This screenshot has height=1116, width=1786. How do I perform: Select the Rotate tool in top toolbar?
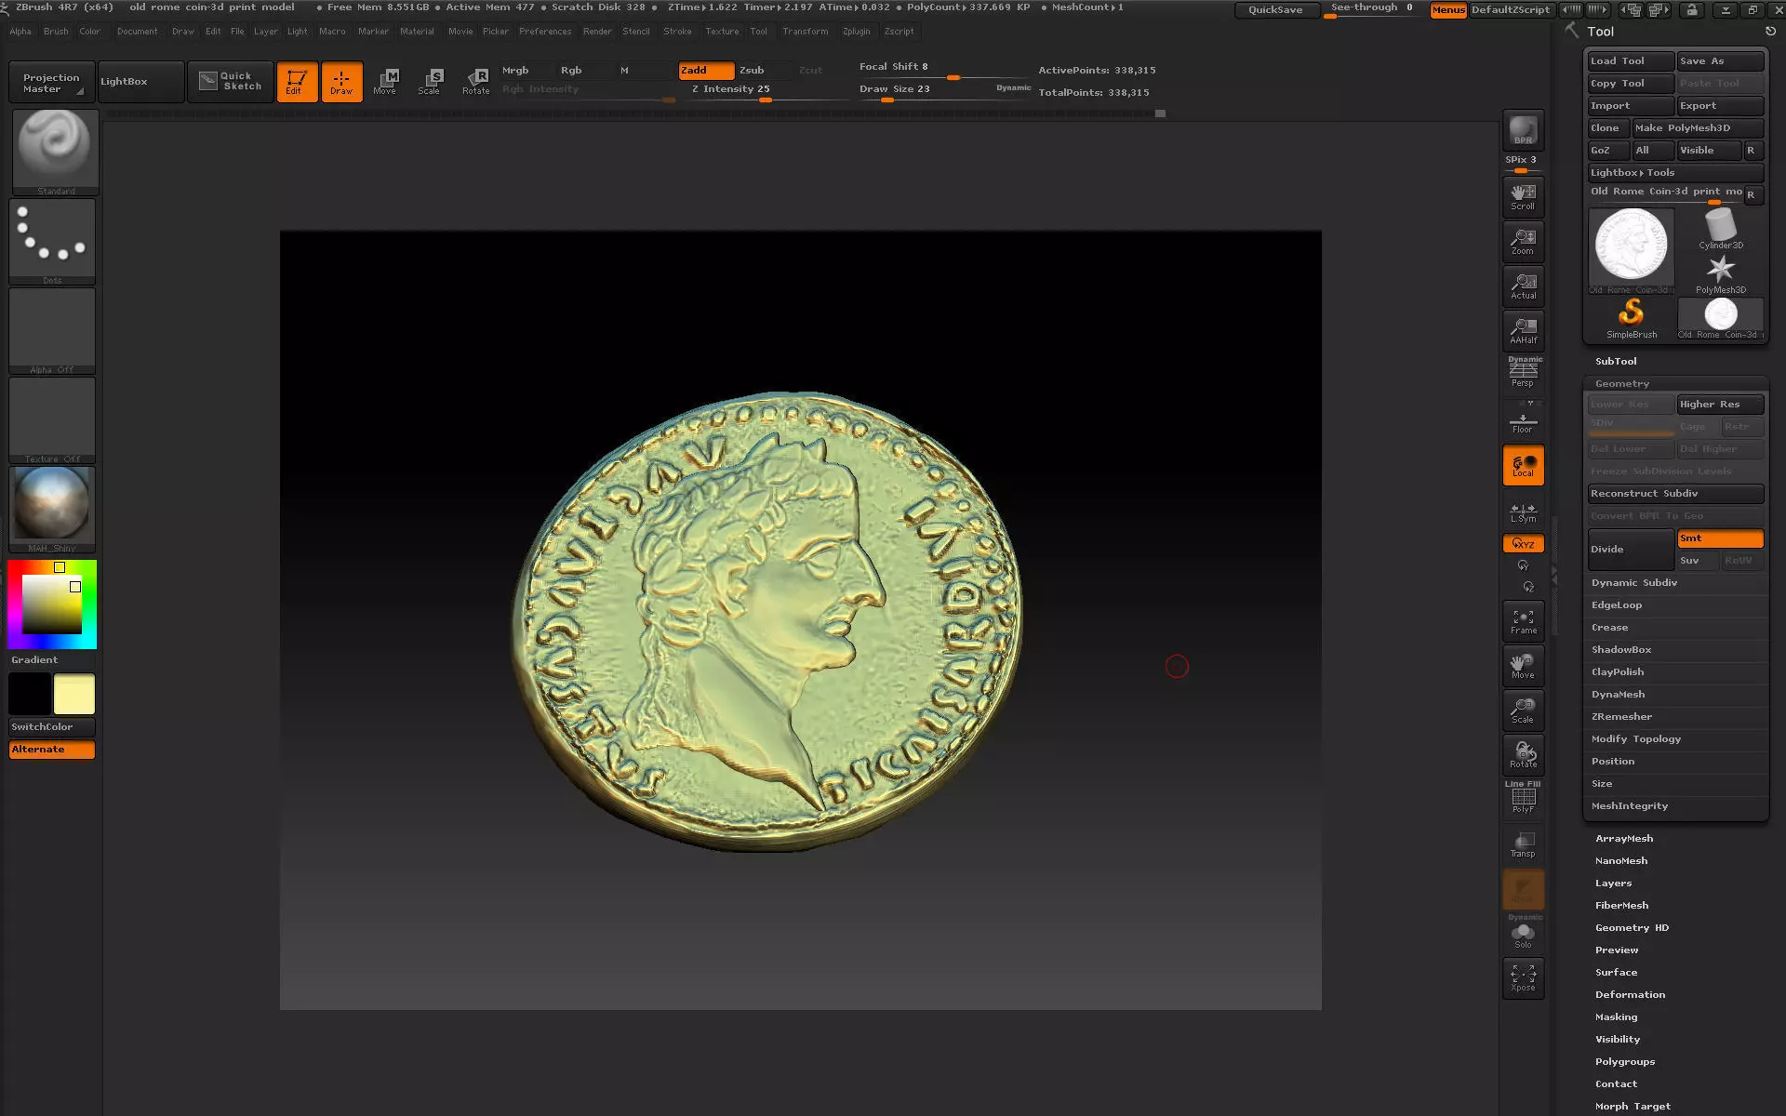click(x=475, y=81)
